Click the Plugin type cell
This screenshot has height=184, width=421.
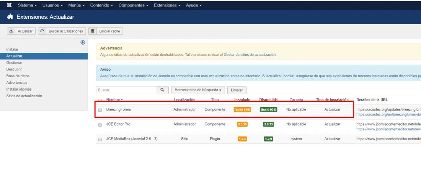[x=215, y=139]
